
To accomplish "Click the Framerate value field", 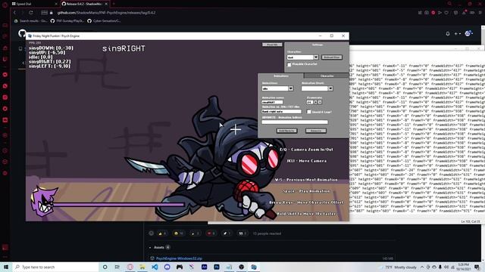I will pos(310,102).
